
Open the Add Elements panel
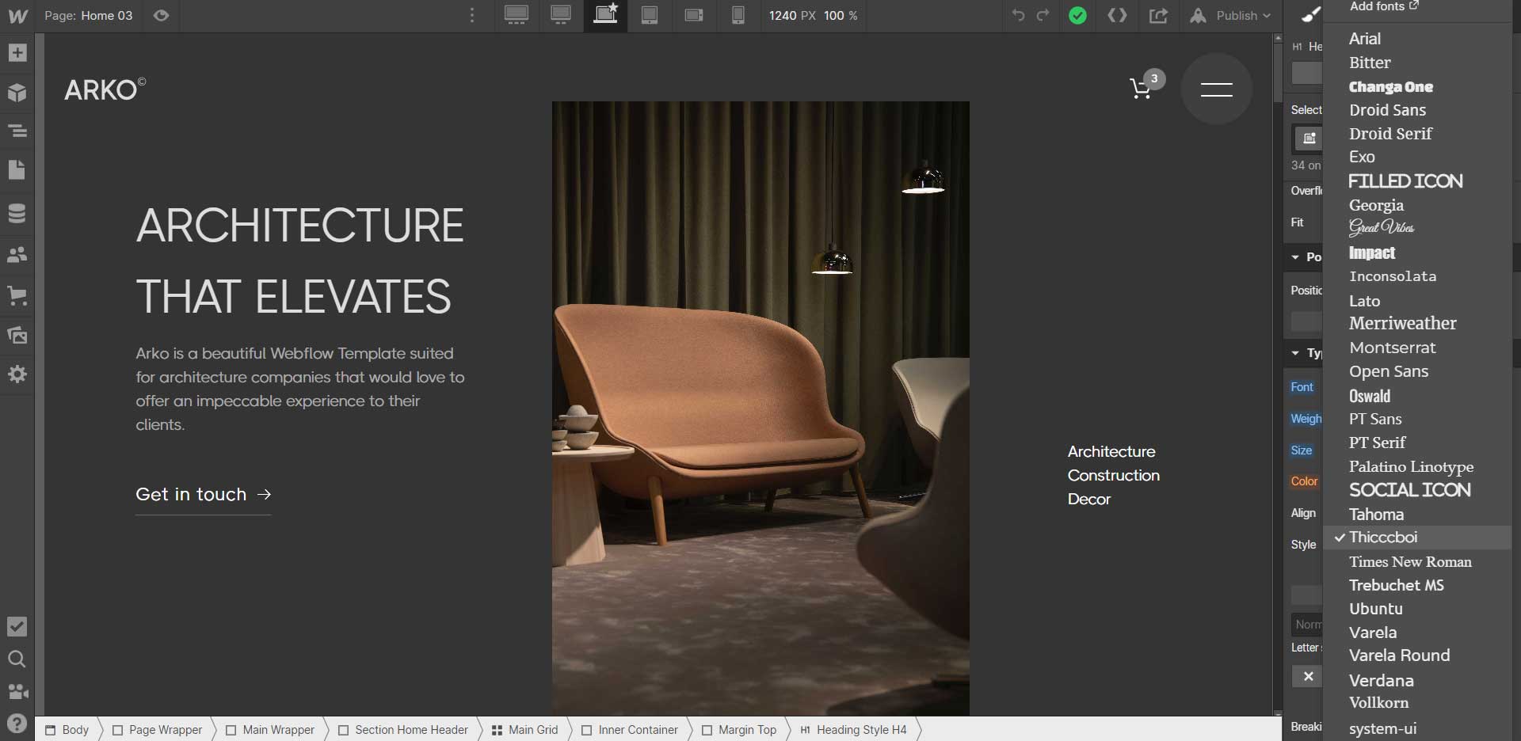tap(17, 53)
